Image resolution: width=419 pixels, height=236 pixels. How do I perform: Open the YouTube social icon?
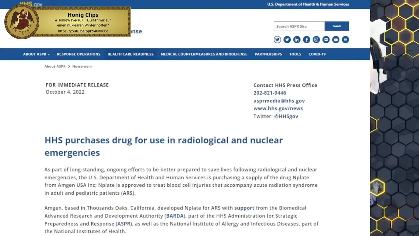(336, 40)
